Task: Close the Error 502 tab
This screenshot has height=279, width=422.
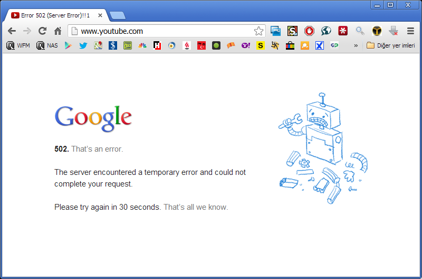Action: [100, 15]
